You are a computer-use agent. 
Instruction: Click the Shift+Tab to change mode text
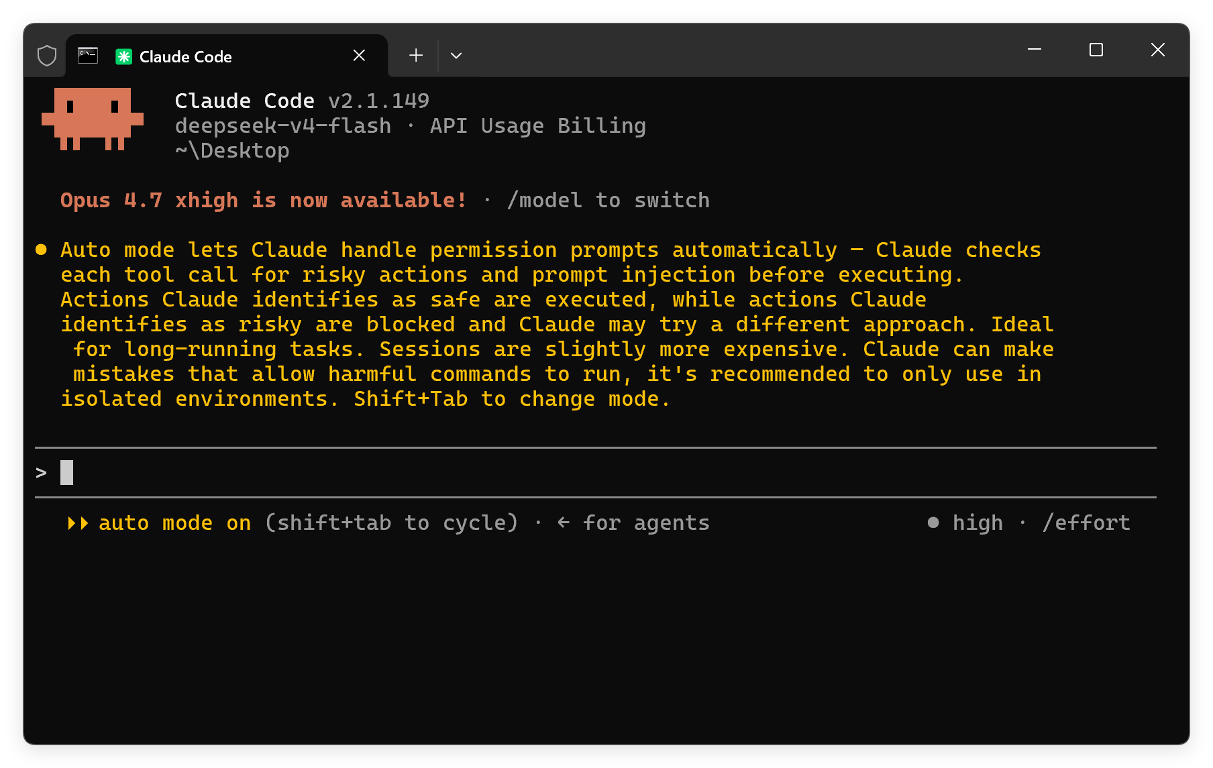[x=512, y=399]
